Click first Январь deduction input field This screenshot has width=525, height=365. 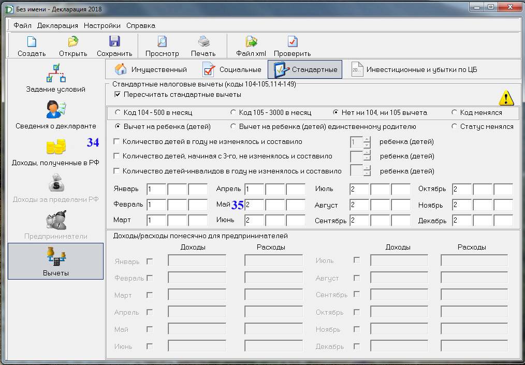[156, 189]
